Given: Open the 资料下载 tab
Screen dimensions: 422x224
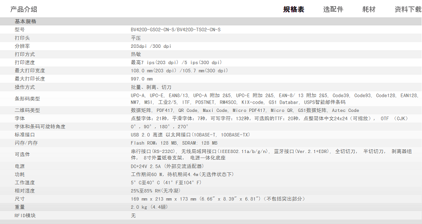Looking at the screenshot, I should pyautogui.click(x=408, y=10).
